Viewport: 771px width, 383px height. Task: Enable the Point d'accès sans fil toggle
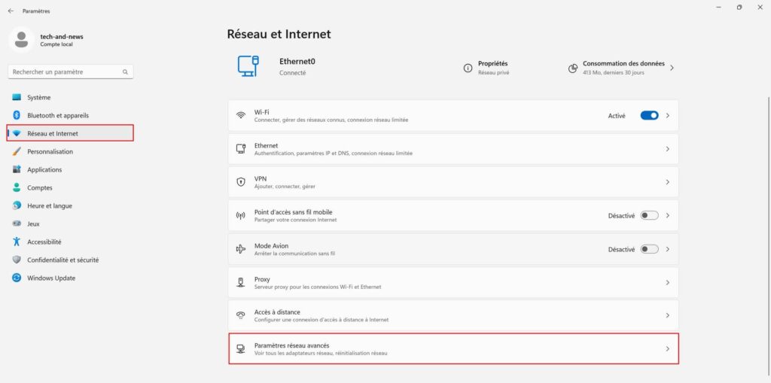pyautogui.click(x=649, y=215)
